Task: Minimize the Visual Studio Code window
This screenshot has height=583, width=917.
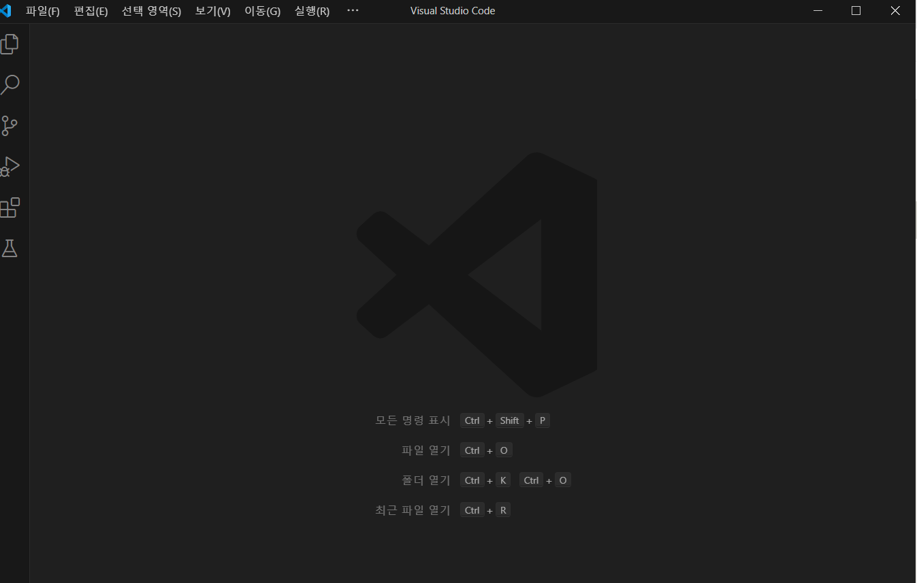Action: (818, 11)
